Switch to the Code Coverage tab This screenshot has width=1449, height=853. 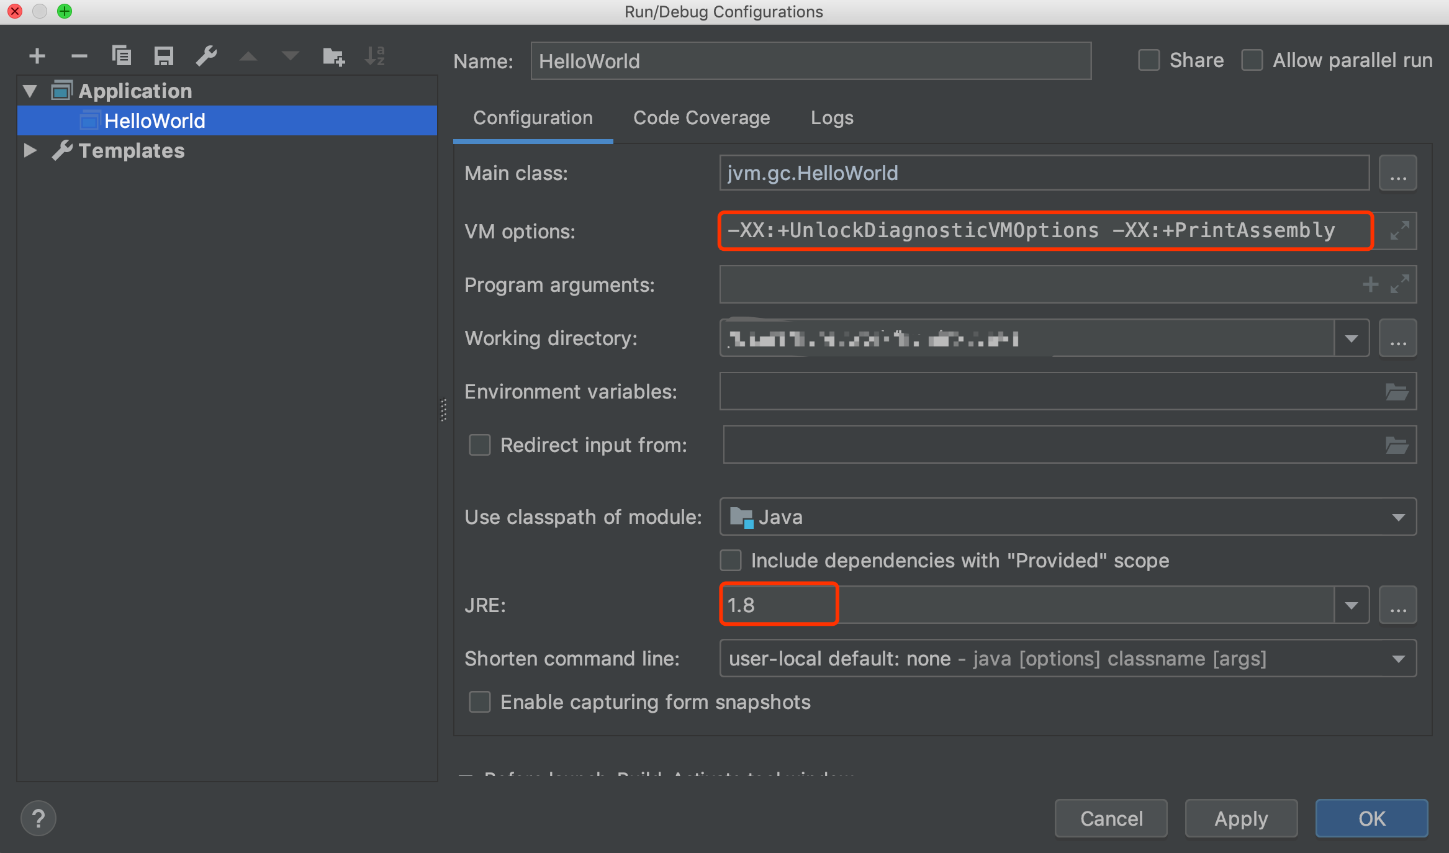pyautogui.click(x=702, y=118)
